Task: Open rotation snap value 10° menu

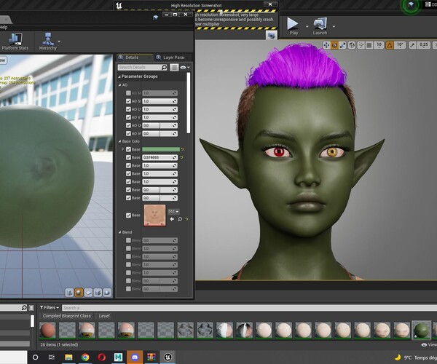Action: (x=400, y=45)
